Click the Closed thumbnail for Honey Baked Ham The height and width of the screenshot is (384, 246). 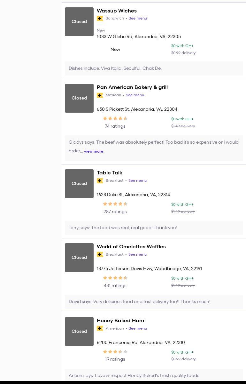click(79, 332)
